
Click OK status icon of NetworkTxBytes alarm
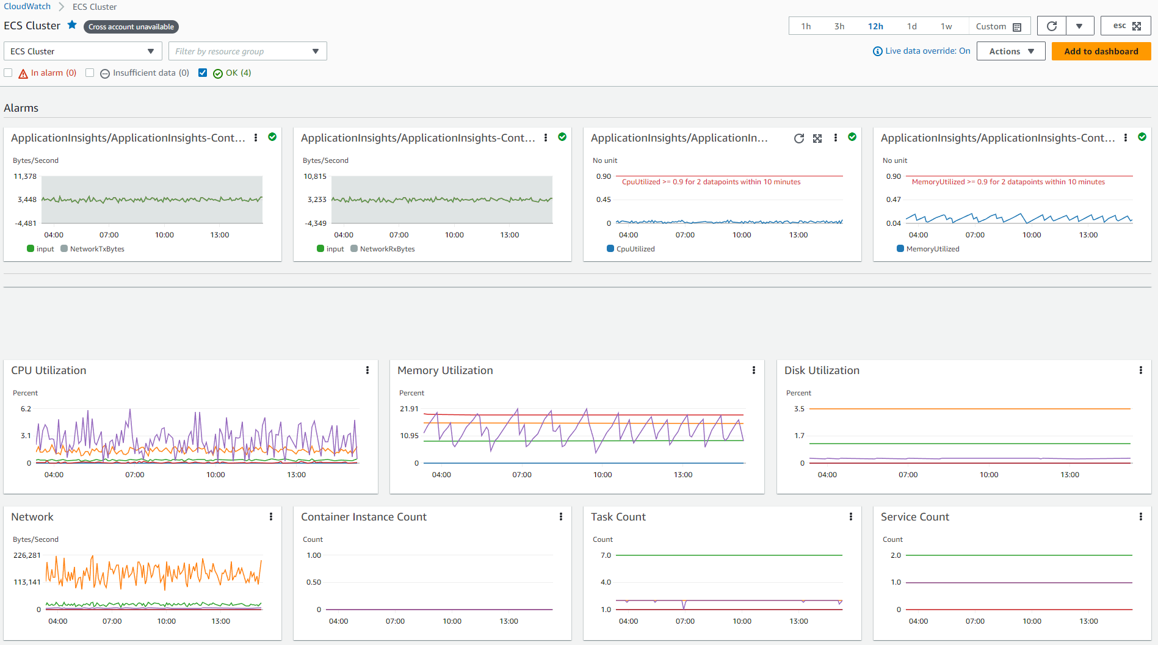point(272,137)
